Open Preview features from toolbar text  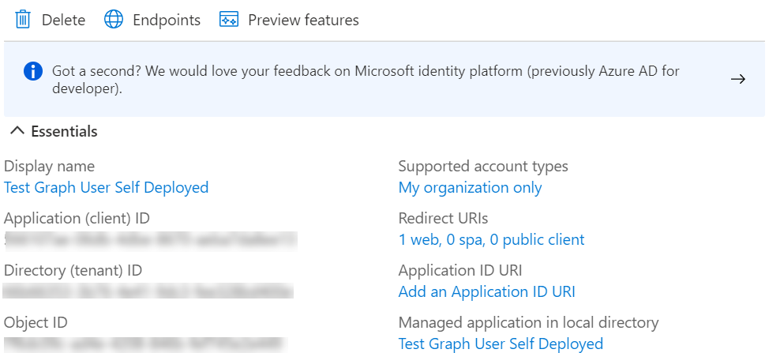click(304, 20)
